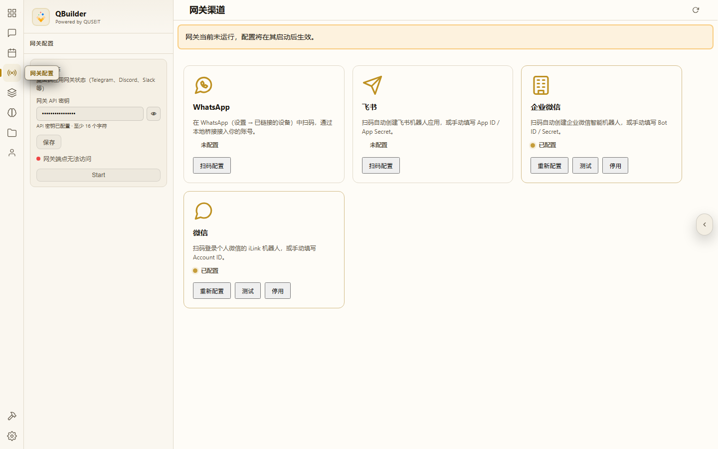The height and width of the screenshot is (449, 718).
Task: Click 测试 for 企业微信
Action: pyautogui.click(x=585, y=166)
